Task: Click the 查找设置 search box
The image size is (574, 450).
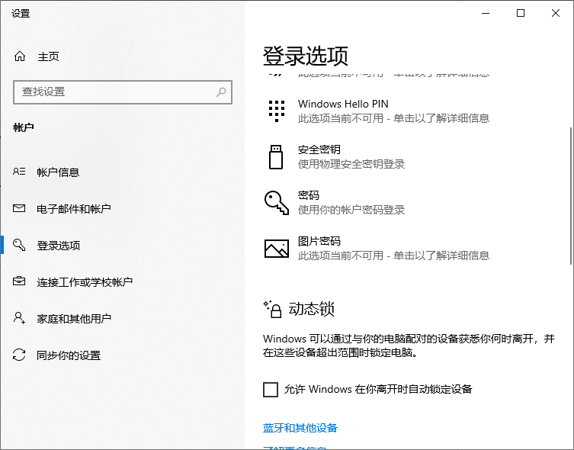Action: [114, 92]
